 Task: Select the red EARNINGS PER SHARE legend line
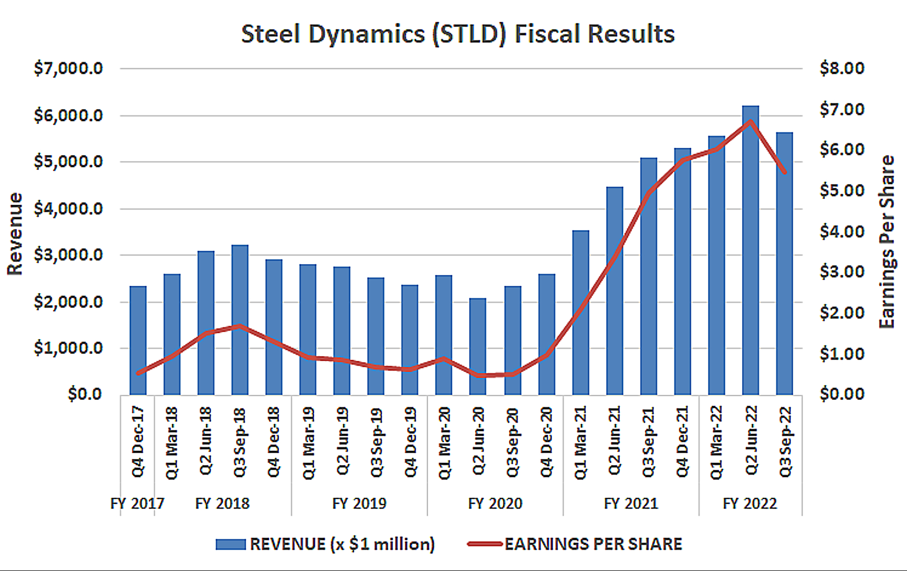485,544
